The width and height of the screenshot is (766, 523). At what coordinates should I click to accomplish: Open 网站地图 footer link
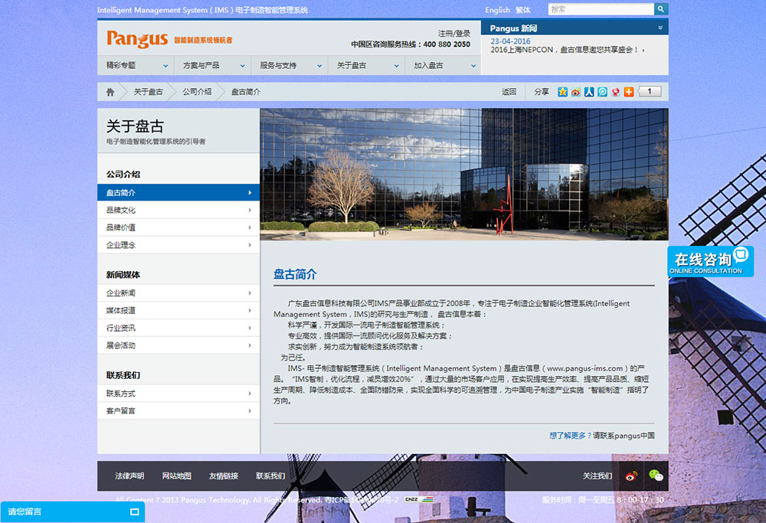tap(176, 476)
